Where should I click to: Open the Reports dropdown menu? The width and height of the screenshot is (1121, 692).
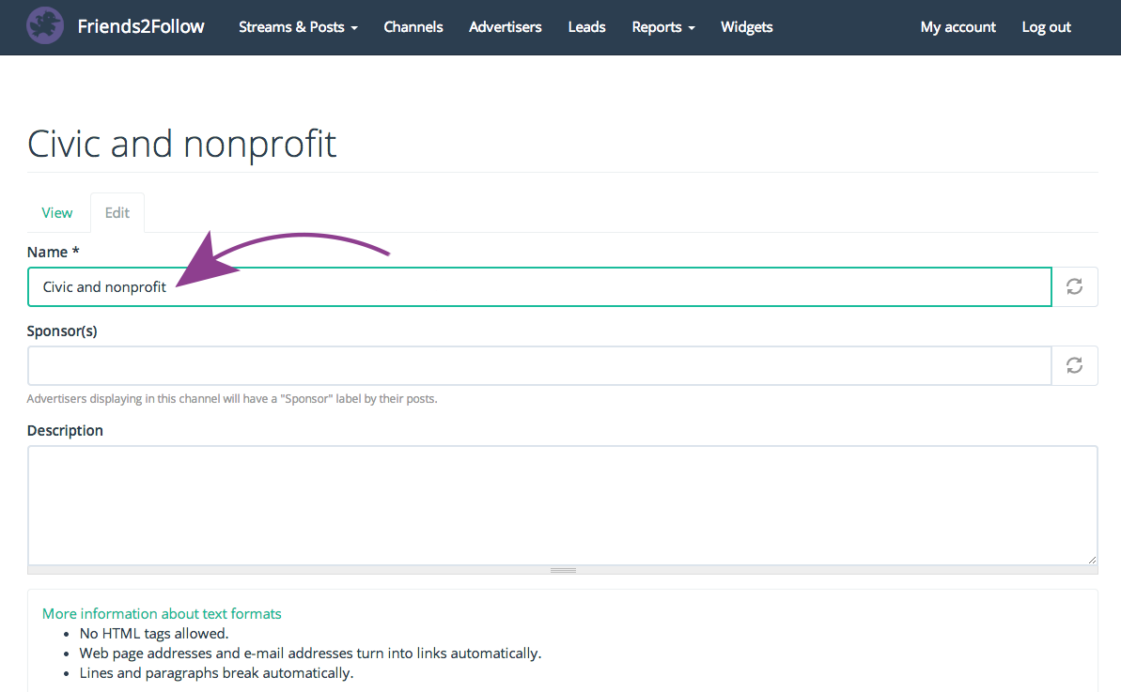pyautogui.click(x=662, y=27)
